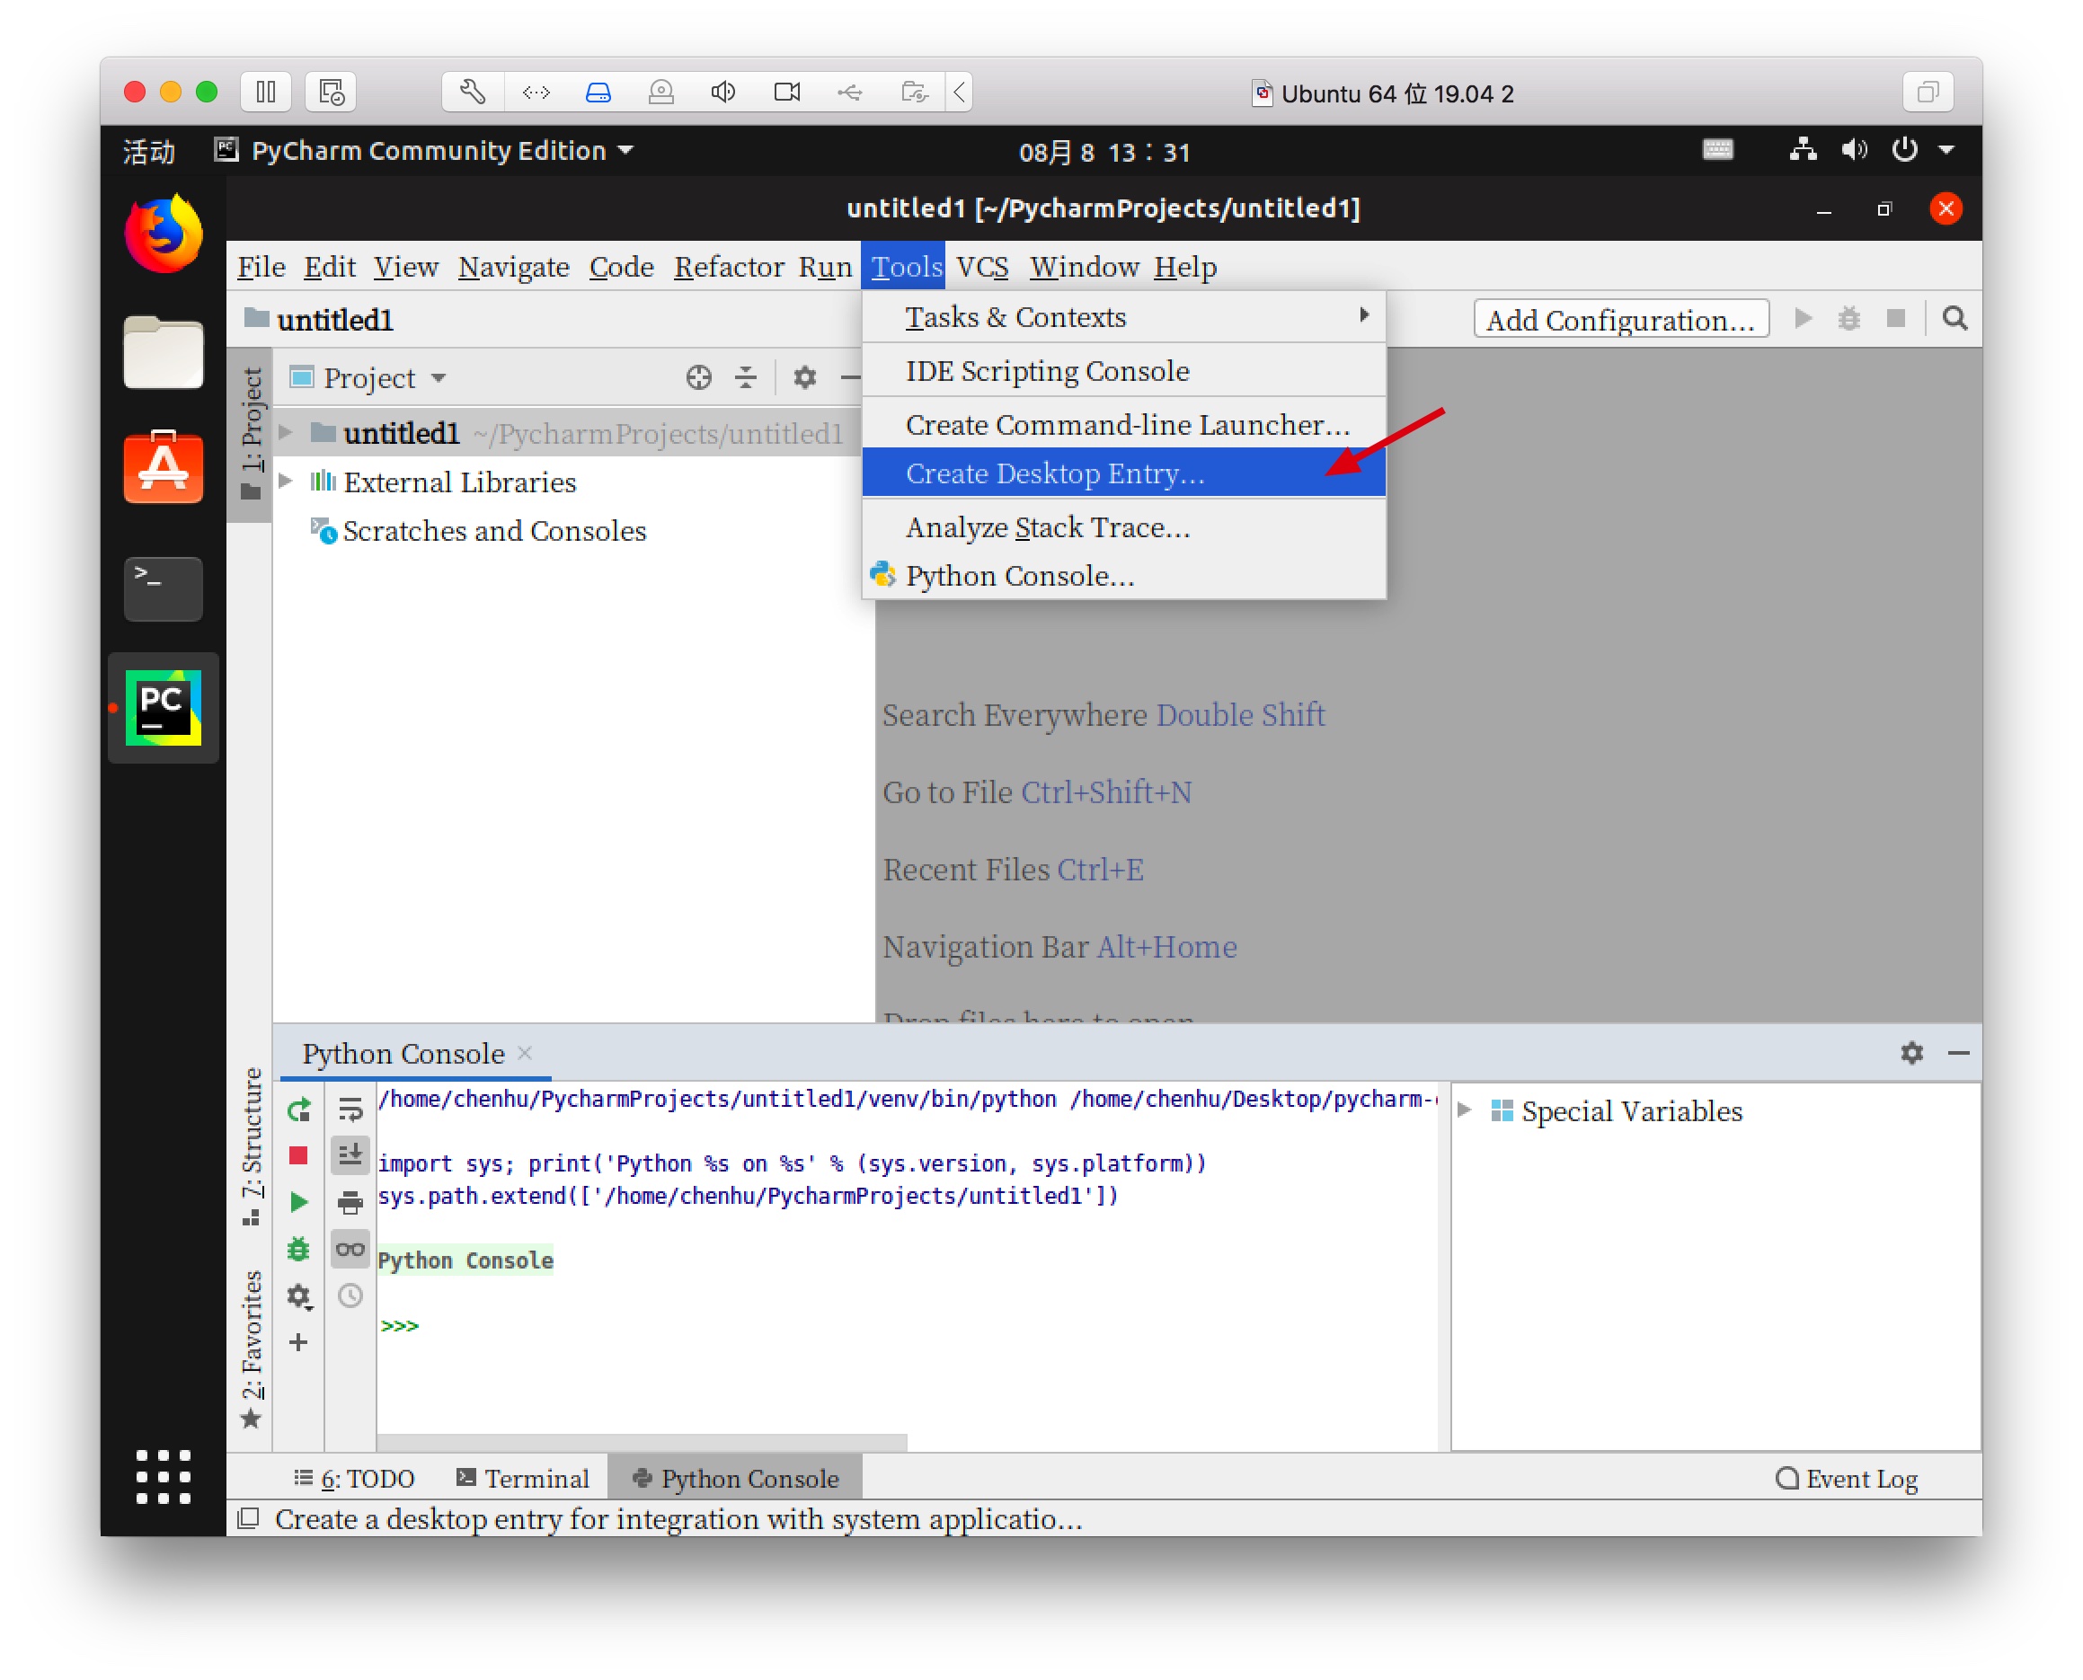Choose IDE Scripting Console menu item
The width and height of the screenshot is (2083, 1680).
[x=1124, y=371]
